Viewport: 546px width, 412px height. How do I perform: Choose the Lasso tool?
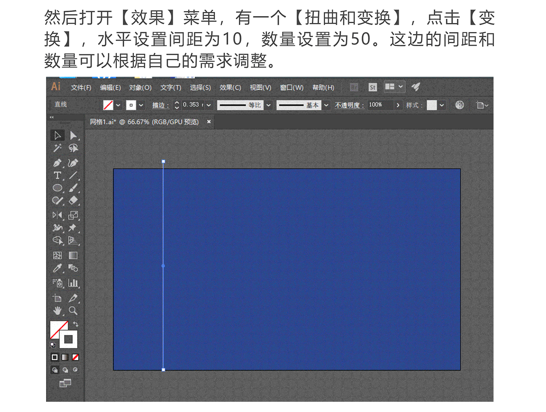[73, 148]
